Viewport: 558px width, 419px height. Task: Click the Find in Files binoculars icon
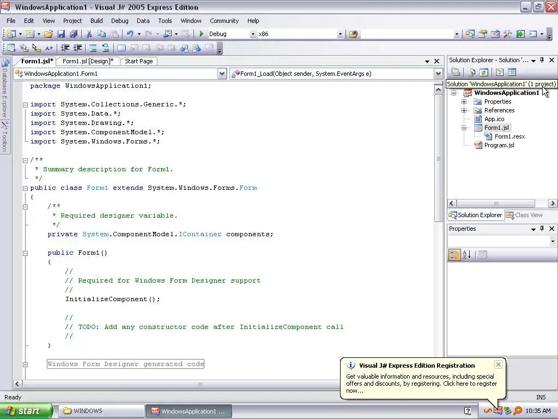(x=353, y=34)
